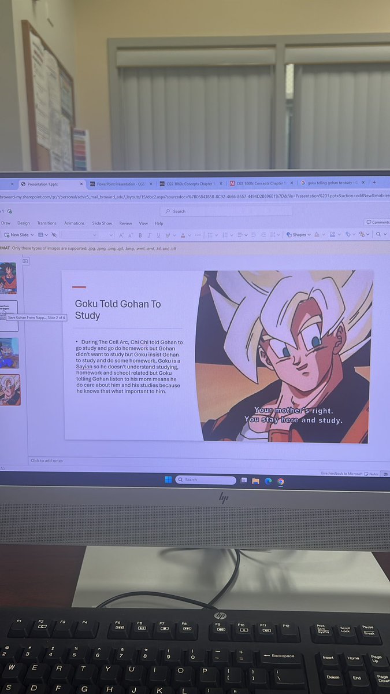Select the second slide thumbnail
Viewport: 390px width, 694px height.
[x=9, y=315]
